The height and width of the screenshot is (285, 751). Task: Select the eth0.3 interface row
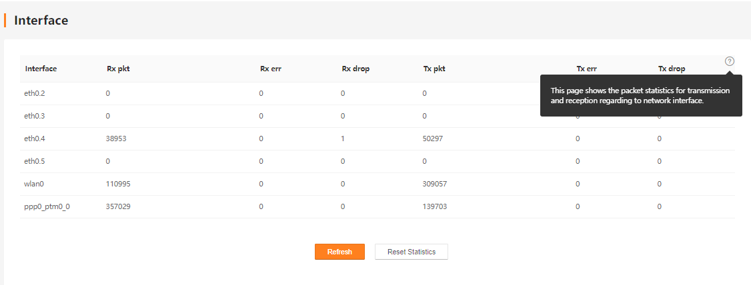click(x=378, y=117)
